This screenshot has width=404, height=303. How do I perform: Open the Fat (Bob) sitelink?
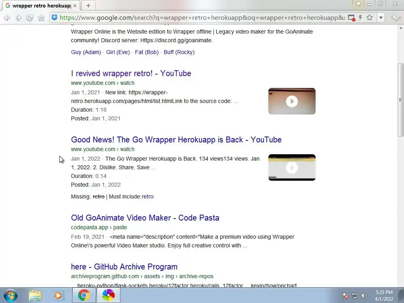pos(147,52)
